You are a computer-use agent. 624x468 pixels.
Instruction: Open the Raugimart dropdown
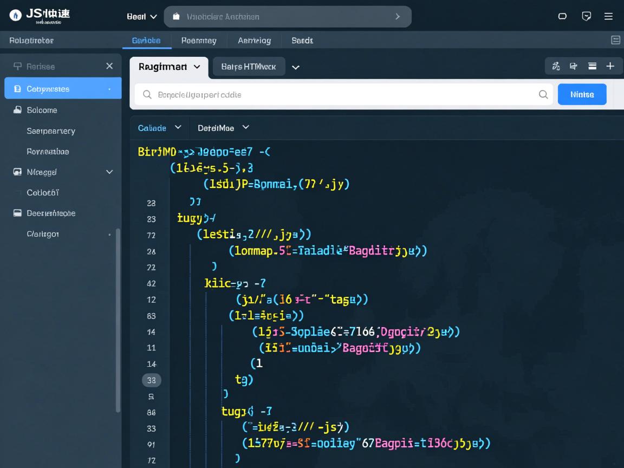[169, 67]
